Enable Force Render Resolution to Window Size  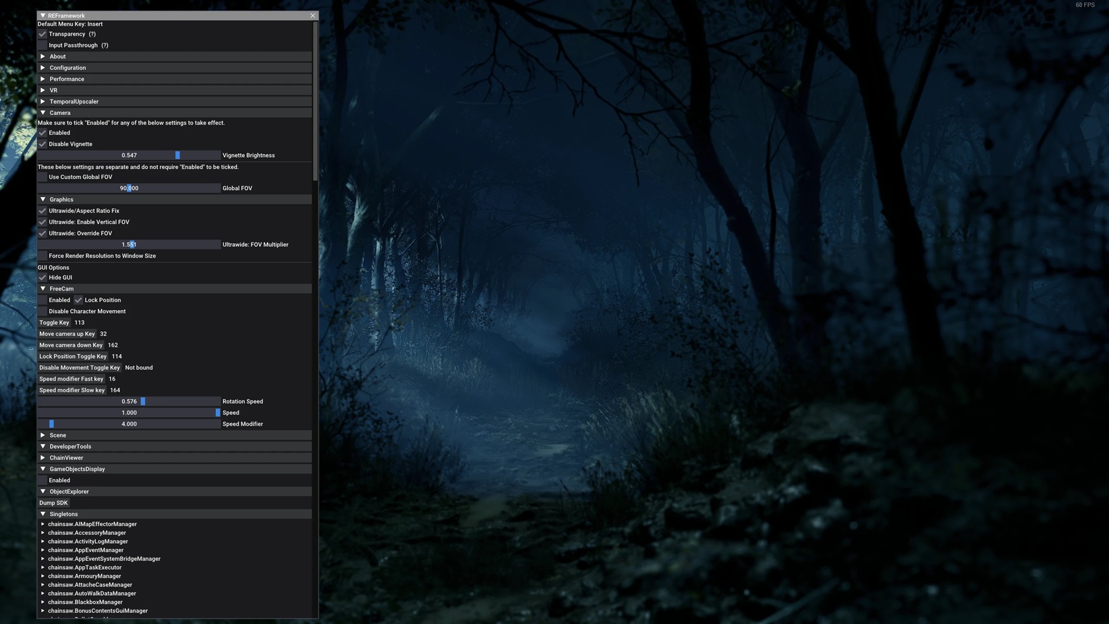point(43,256)
